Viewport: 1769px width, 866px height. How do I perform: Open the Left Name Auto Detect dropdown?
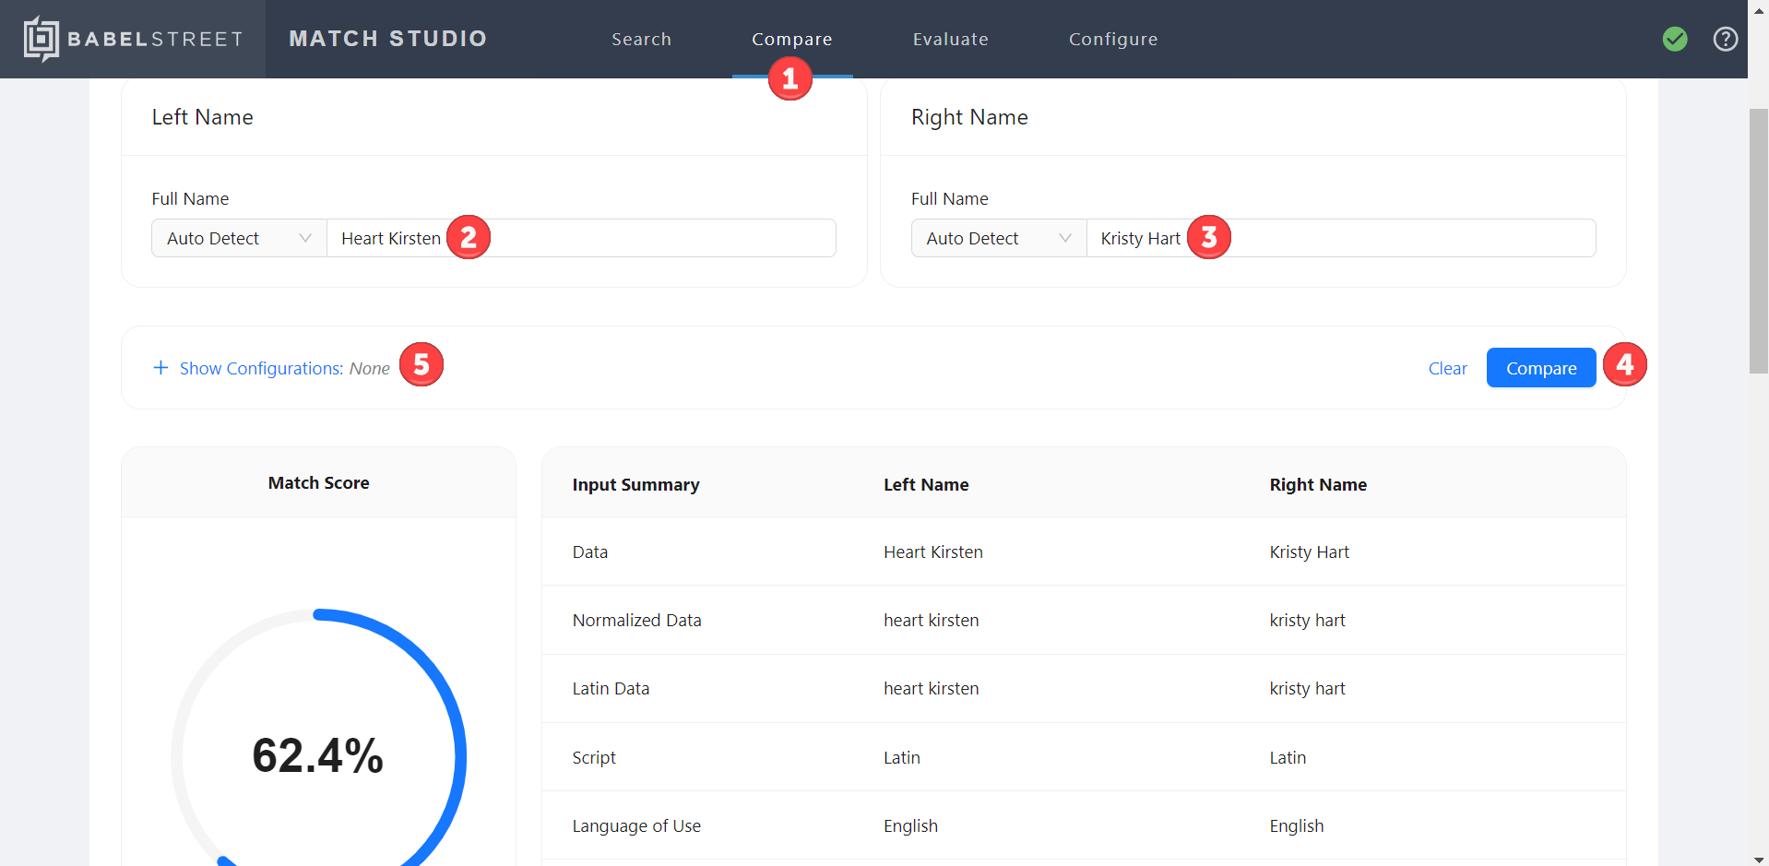click(x=240, y=238)
